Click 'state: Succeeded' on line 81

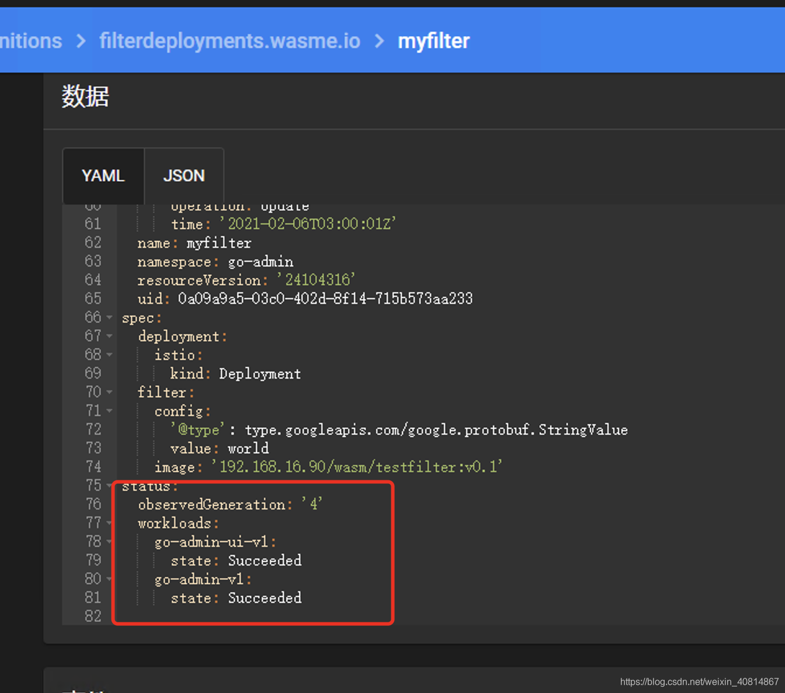(x=236, y=598)
